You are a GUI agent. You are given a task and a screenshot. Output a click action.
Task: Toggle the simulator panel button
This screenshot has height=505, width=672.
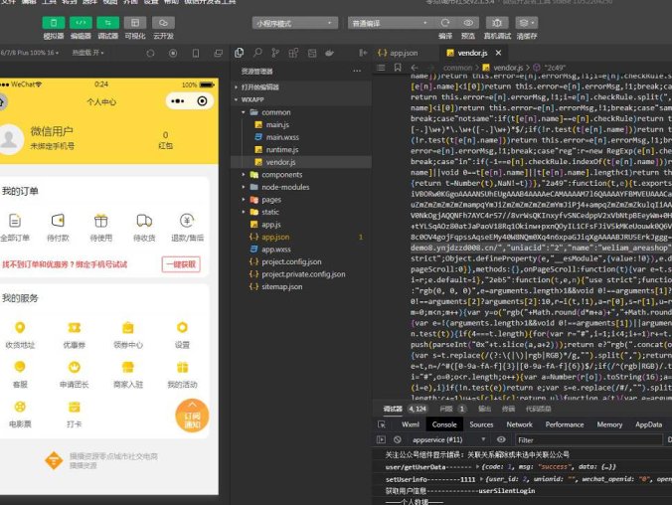coord(54,23)
